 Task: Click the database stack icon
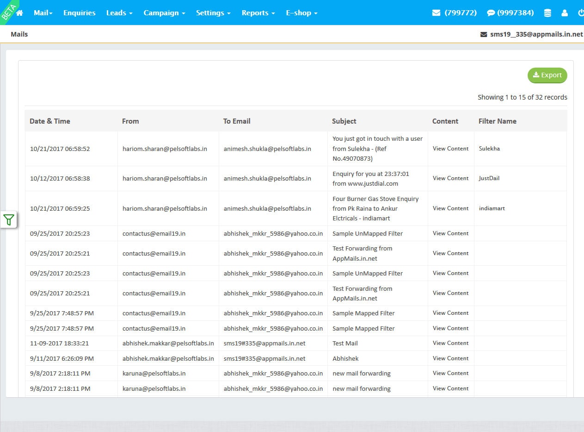pos(547,13)
